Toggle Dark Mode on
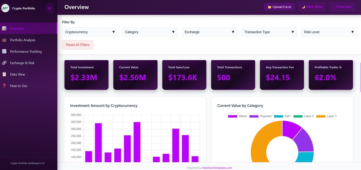 (312, 7)
